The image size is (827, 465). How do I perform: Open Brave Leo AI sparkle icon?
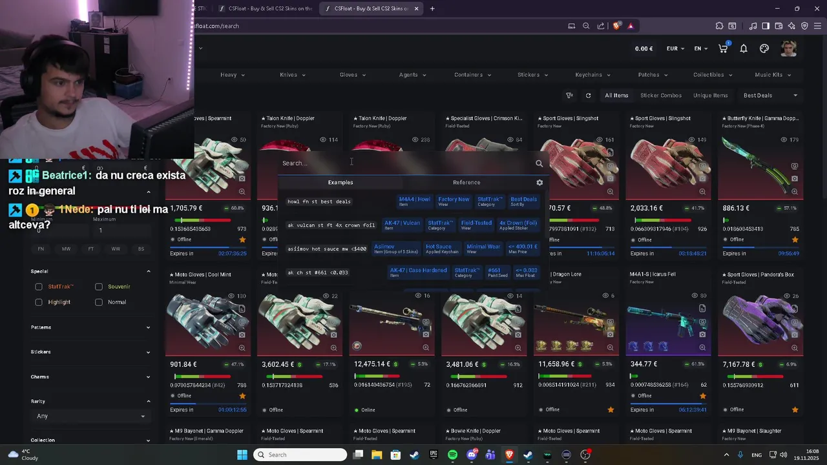point(791,26)
